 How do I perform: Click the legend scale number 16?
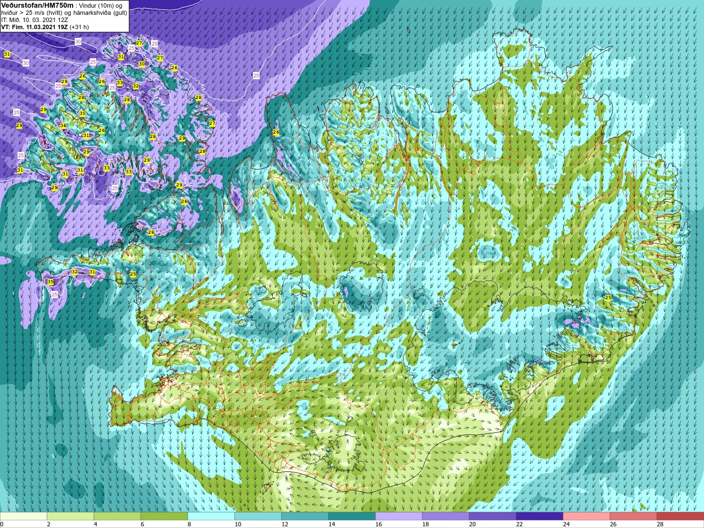coord(378,524)
